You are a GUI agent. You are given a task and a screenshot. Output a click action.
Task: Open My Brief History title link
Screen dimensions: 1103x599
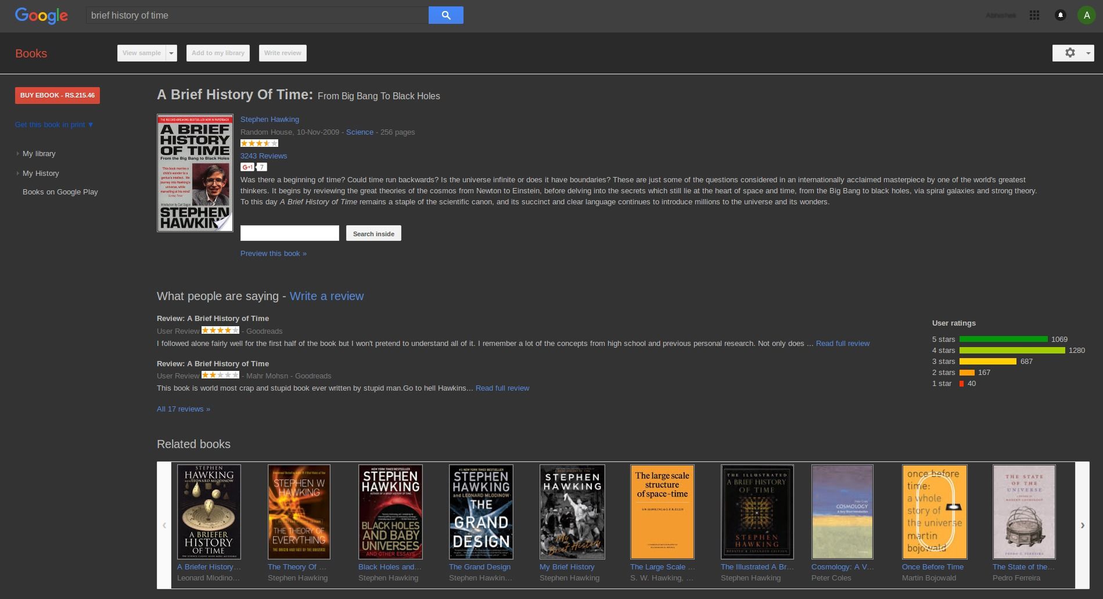click(567, 566)
